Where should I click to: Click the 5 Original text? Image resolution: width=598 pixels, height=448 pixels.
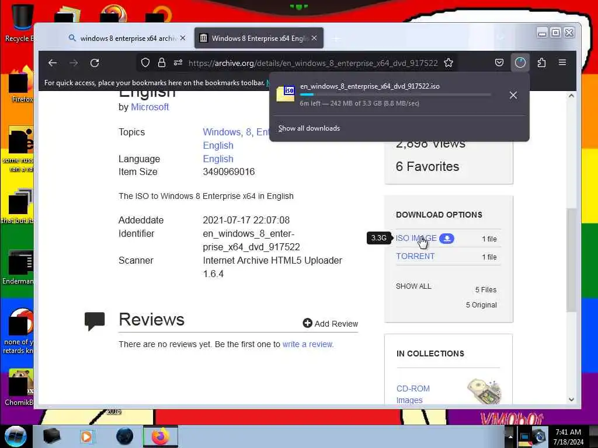click(481, 304)
